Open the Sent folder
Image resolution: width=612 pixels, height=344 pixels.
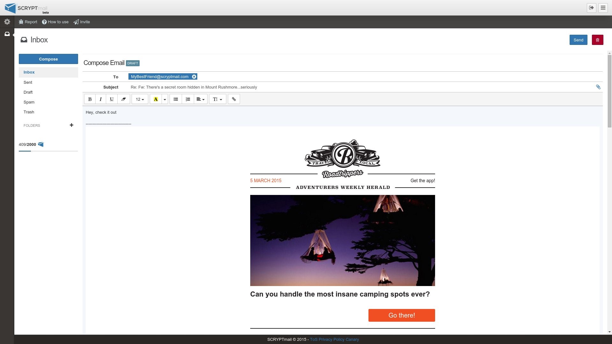[28, 82]
